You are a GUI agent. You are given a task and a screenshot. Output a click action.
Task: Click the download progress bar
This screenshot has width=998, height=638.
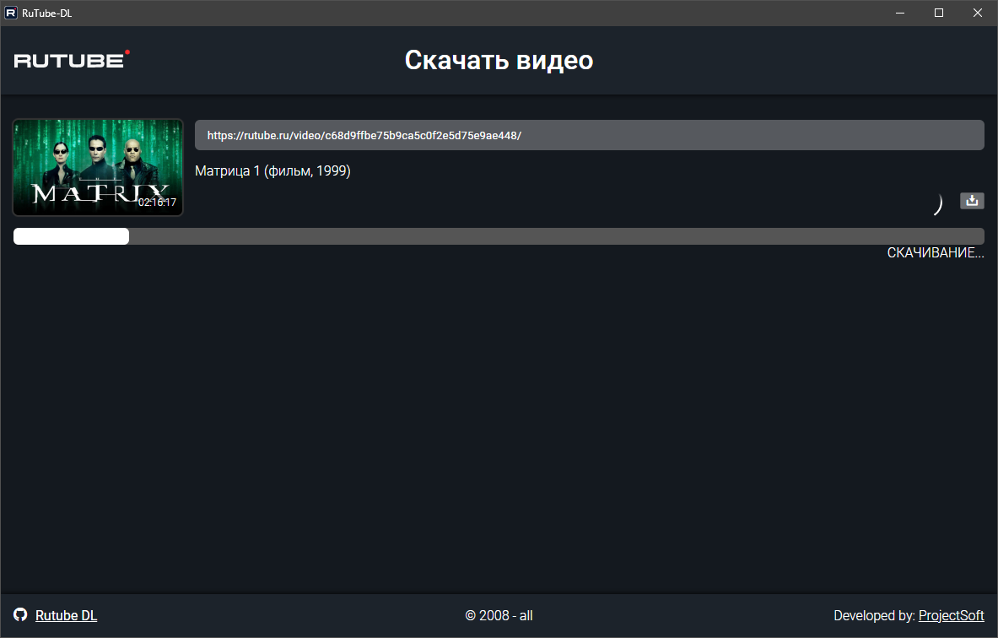(499, 236)
